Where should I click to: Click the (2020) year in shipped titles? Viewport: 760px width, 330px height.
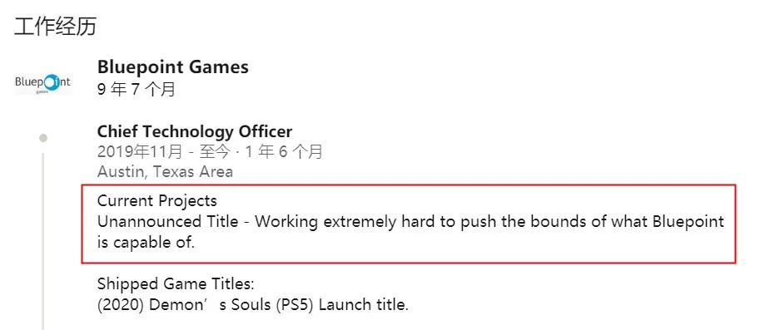122,305
